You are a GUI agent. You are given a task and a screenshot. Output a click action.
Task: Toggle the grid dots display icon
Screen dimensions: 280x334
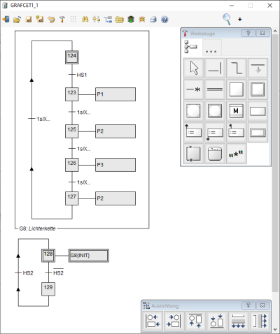(x=73, y=20)
